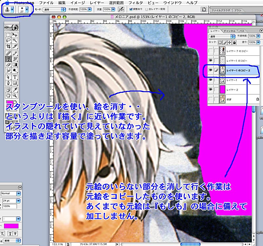Toggle the airbrush option in options bar
Image resolution: width=263 pixels, height=246 pixels.
(121, 10)
